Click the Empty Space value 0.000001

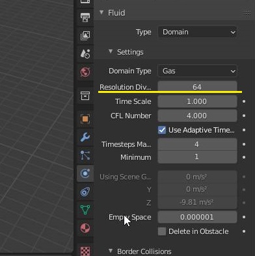[197, 217]
